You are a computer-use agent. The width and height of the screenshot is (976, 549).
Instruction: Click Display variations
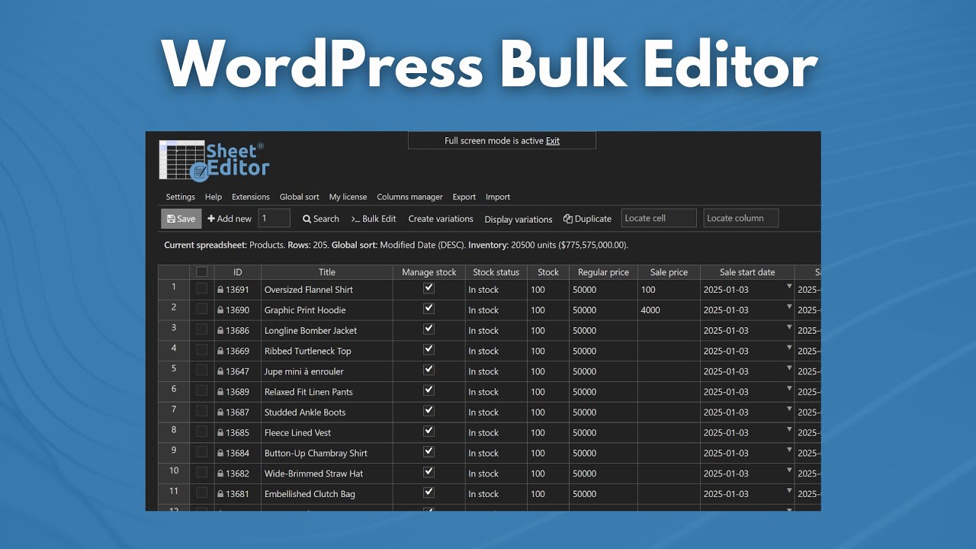[x=518, y=220]
